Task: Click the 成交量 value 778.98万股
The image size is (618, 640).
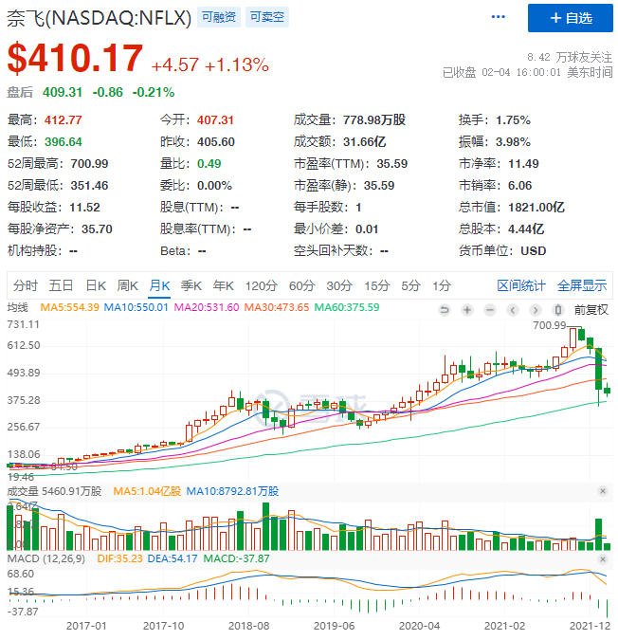Action: 374,120
